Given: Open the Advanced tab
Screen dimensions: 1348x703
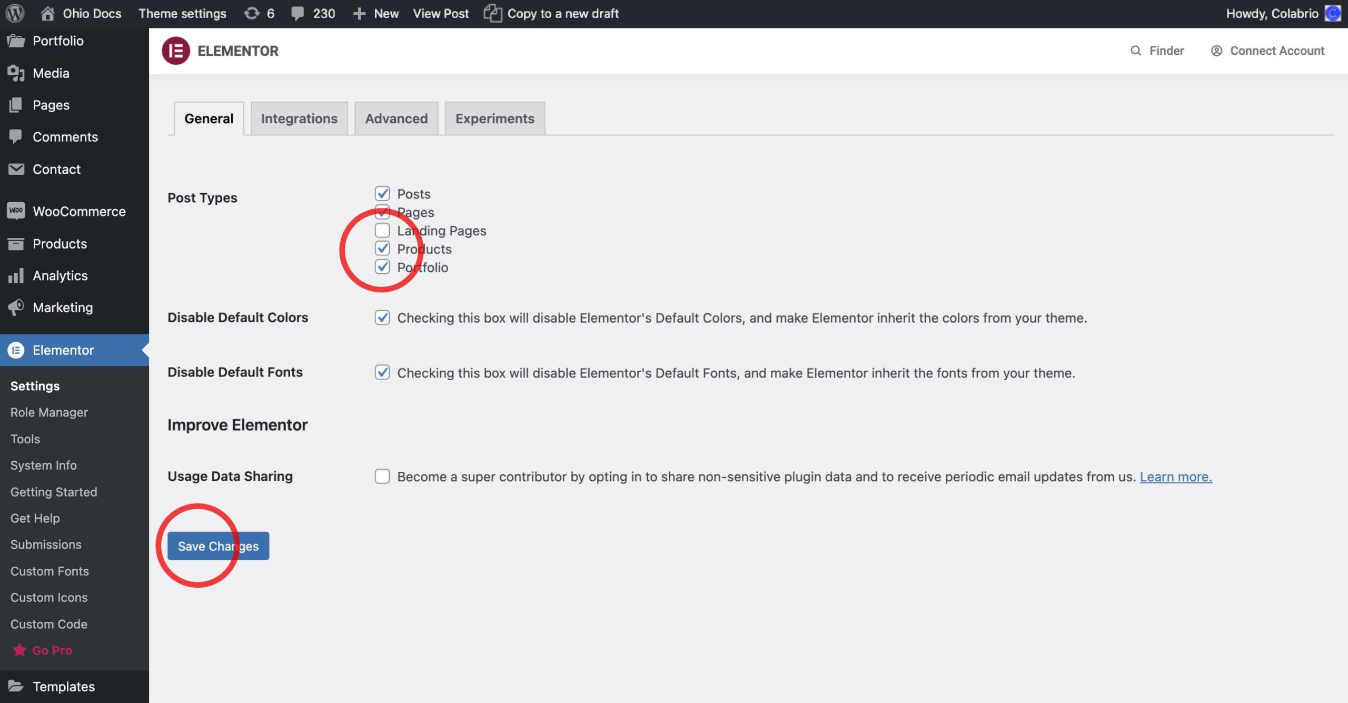Looking at the screenshot, I should point(397,118).
